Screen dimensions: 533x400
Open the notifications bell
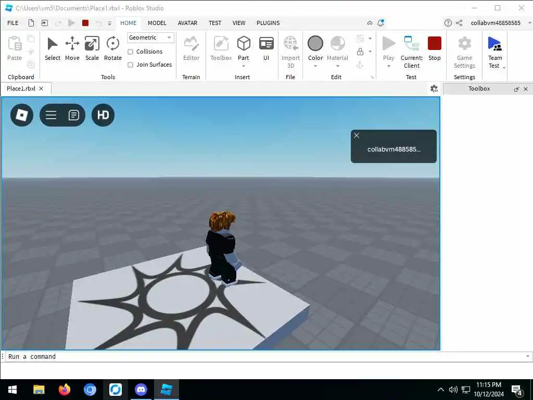pos(380,23)
